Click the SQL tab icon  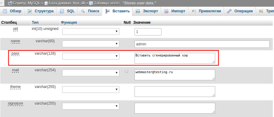pos(62,11)
